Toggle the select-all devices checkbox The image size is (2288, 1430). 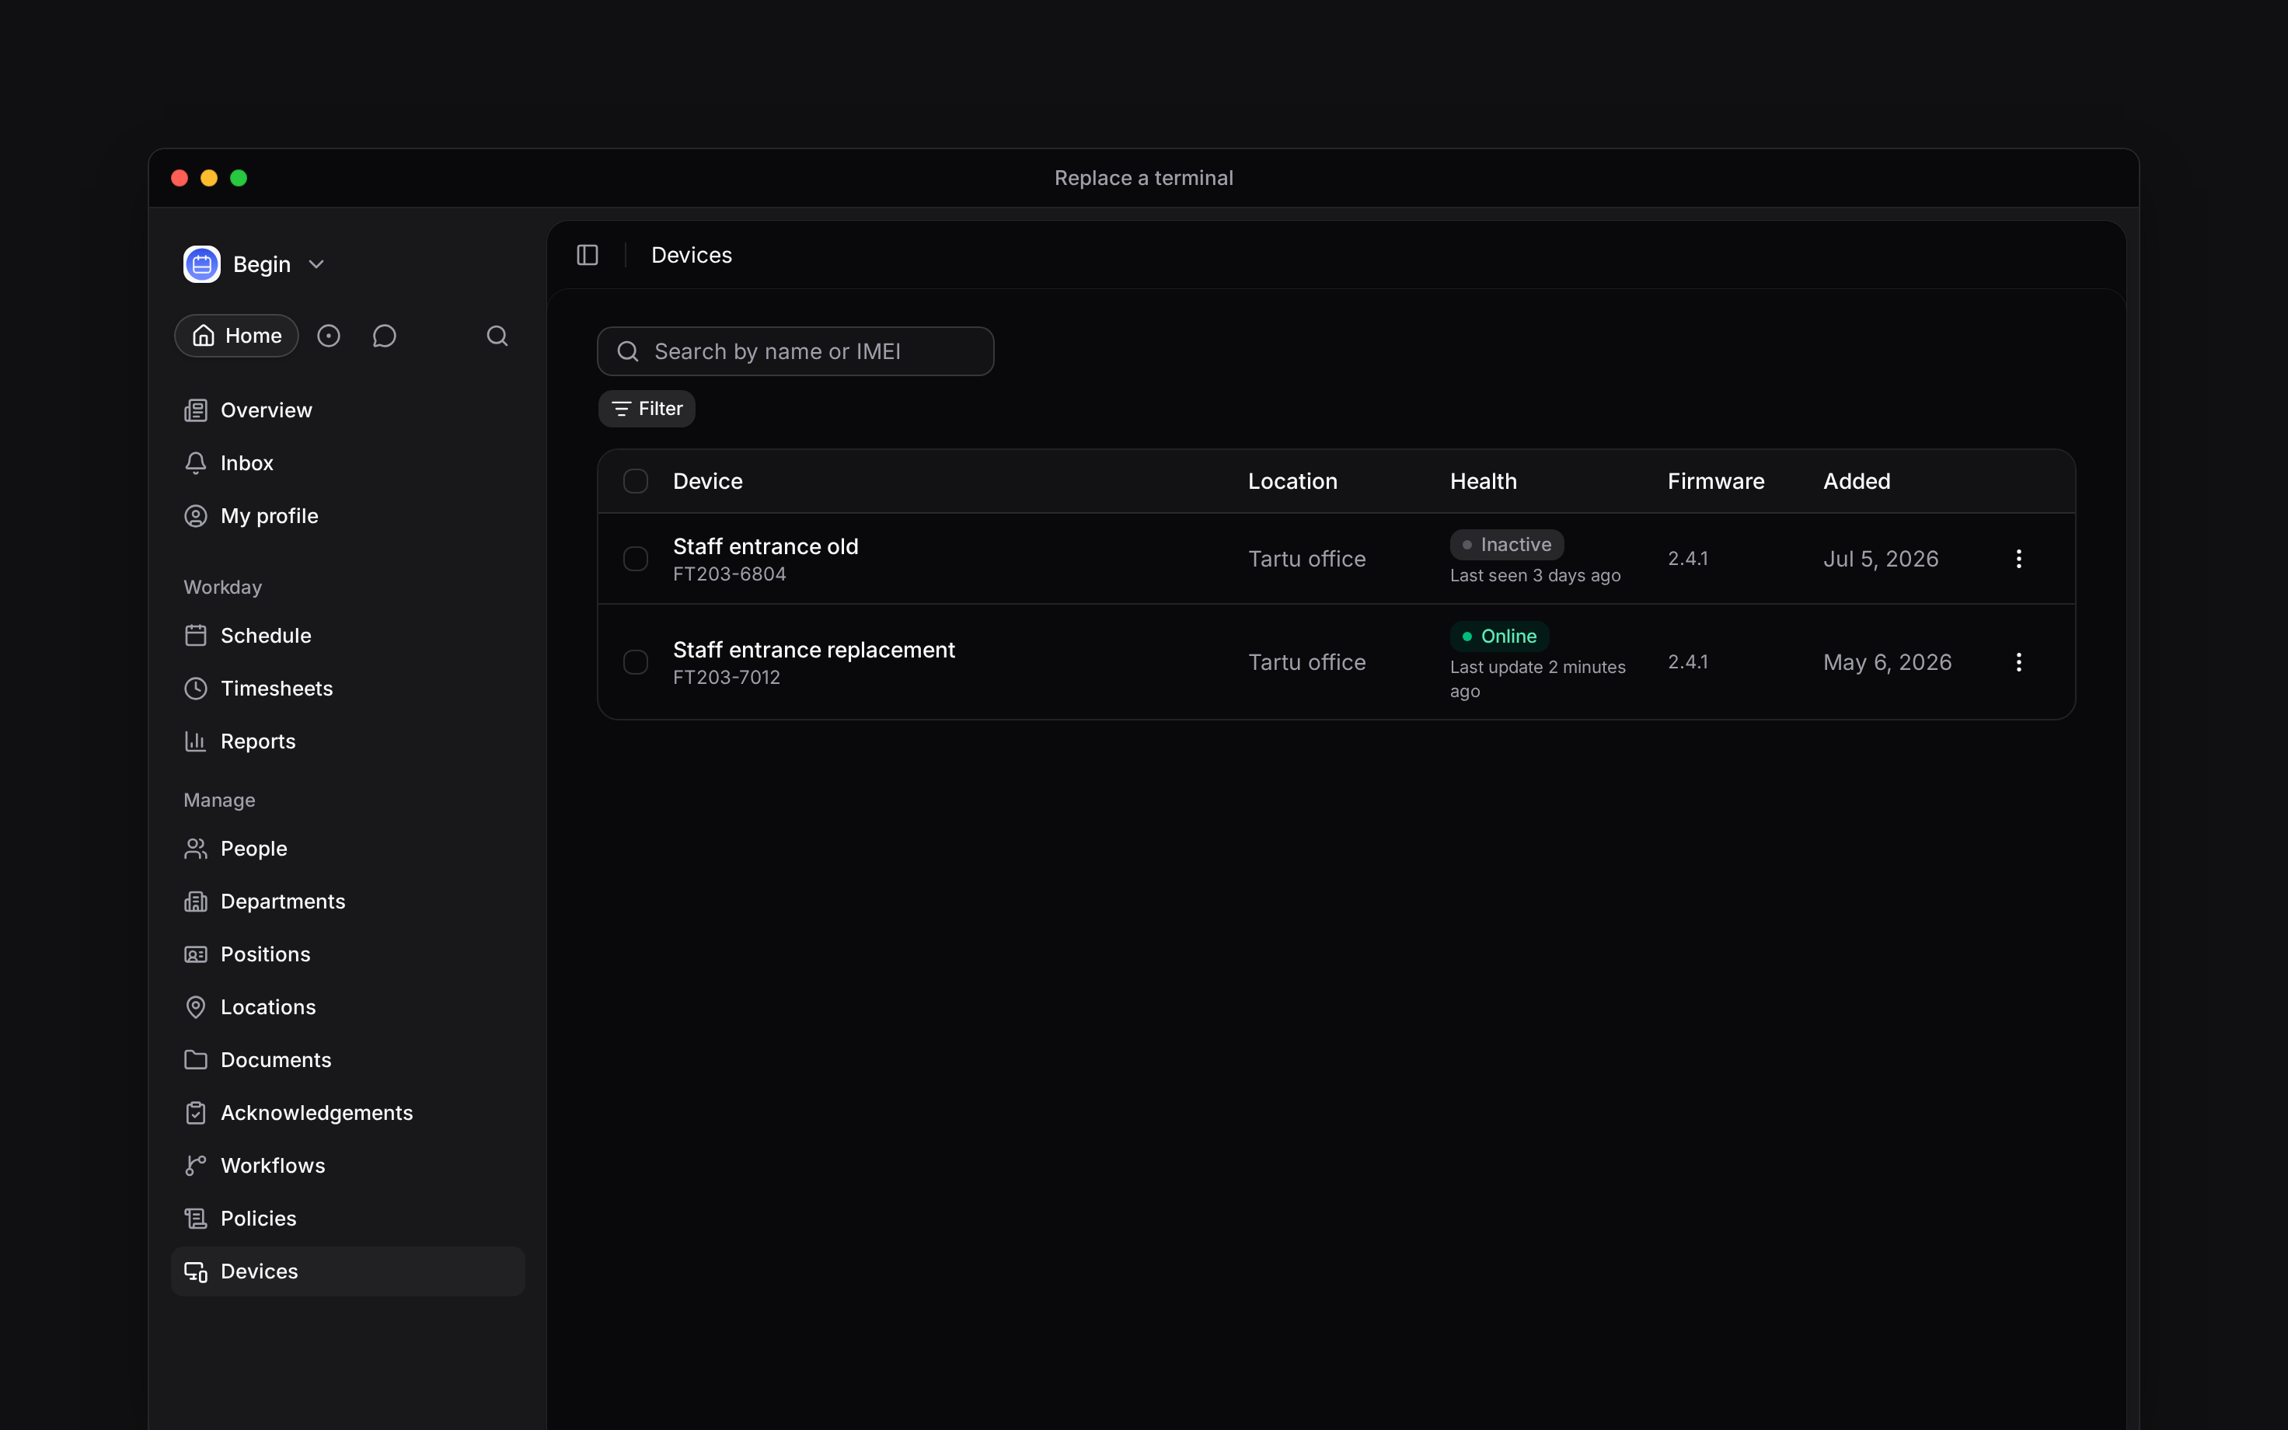[x=636, y=481]
